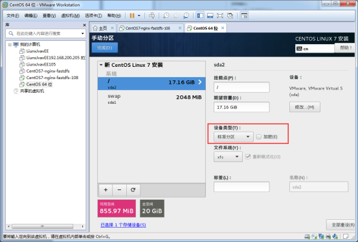The width and height of the screenshot is (358, 242).
Task: Close the 主页 tab
Action: [113, 28]
